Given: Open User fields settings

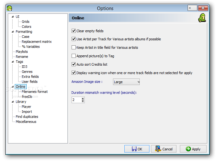Looking at the screenshot, I should [x=30, y=82].
